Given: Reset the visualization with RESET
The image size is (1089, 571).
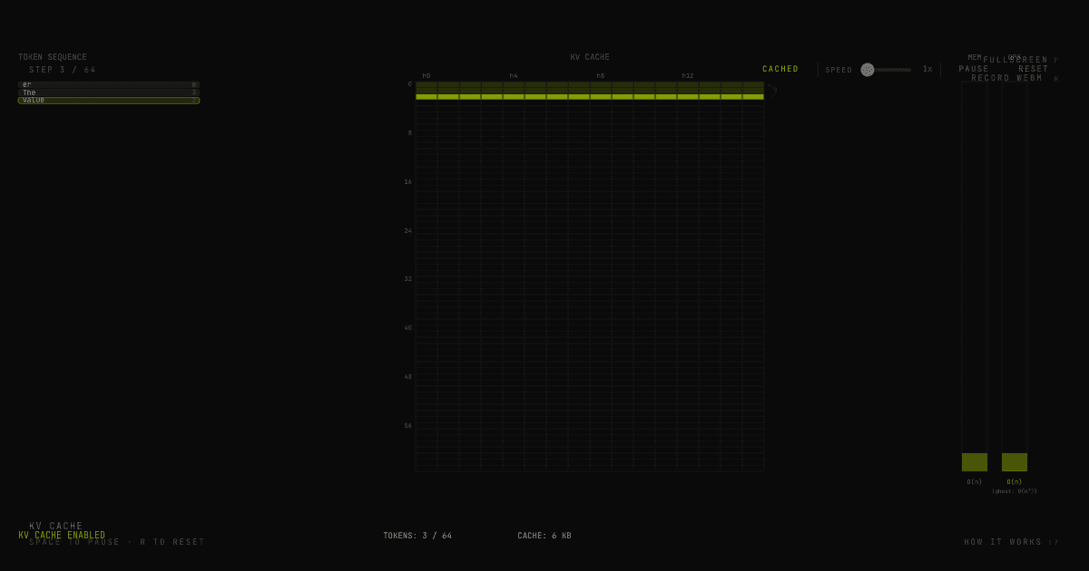Looking at the screenshot, I should point(1035,68).
